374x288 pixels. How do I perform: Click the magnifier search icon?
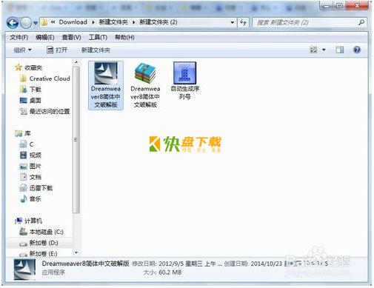coord(361,22)
